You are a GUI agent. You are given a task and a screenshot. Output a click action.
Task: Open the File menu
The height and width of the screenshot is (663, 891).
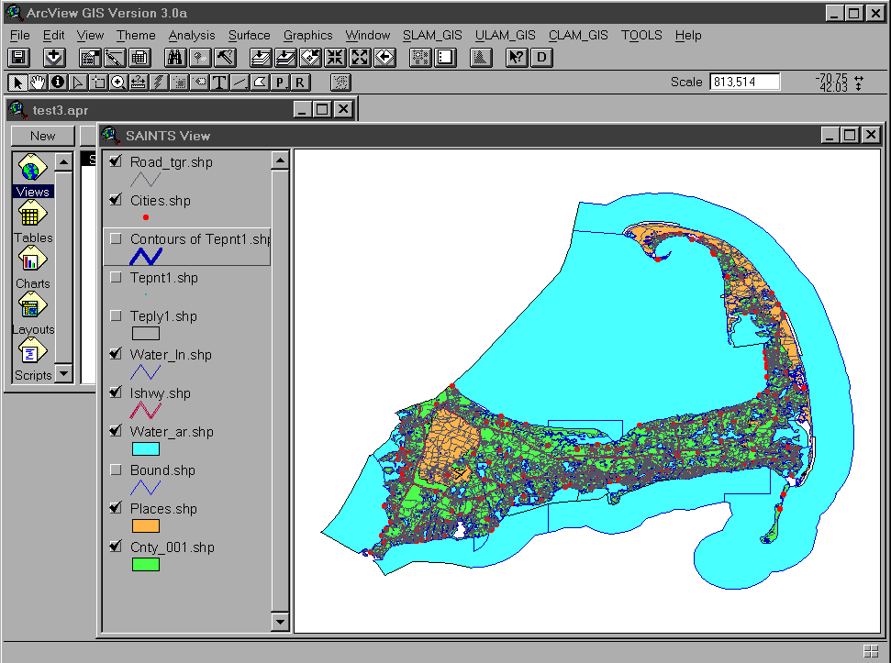tap(20, 35)
